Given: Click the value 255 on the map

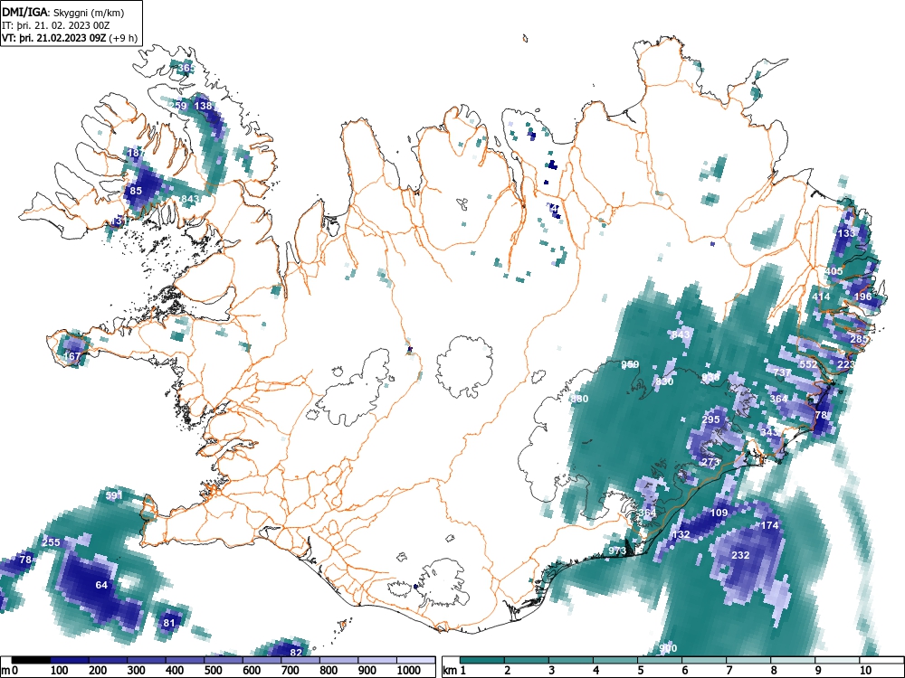Looking at the screenshot, I should click(x=52, y=541).
